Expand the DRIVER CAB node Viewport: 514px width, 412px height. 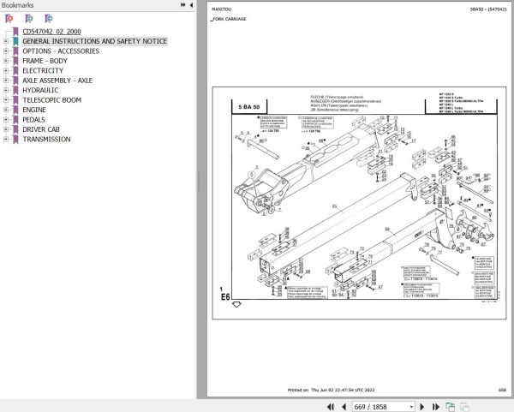(6, 129)
